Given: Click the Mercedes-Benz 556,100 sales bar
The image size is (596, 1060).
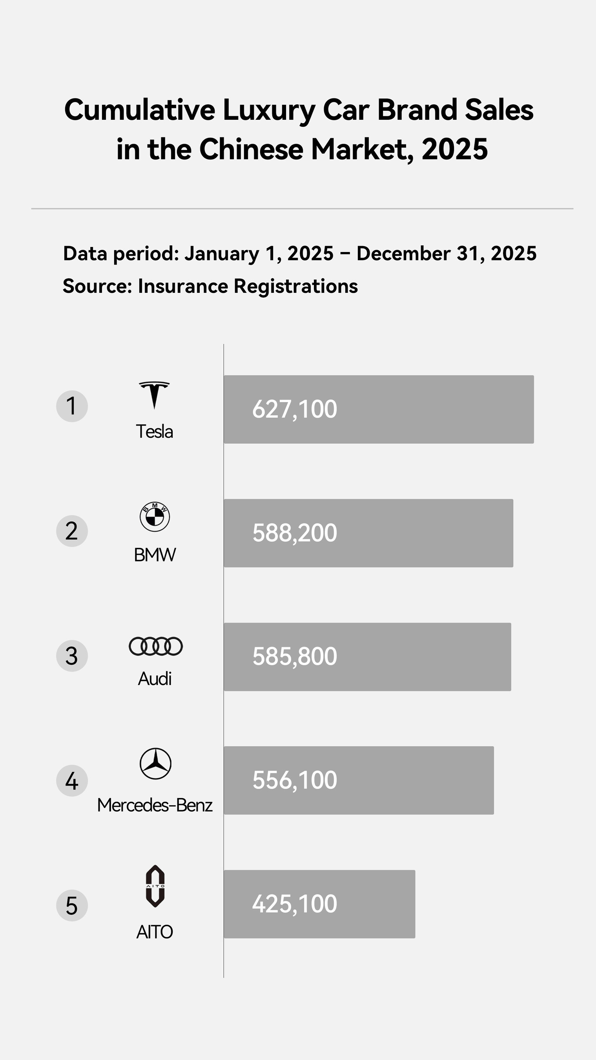Looking at the screenshot, I should (x=359, y=780).
